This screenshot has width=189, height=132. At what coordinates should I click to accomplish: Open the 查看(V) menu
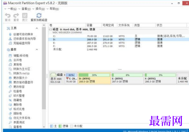tap(26, 9)
